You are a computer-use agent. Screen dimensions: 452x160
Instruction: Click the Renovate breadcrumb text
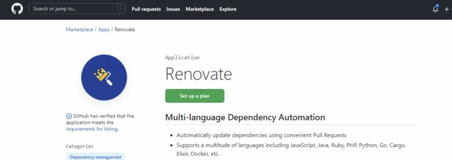click(x=125, y=30)
